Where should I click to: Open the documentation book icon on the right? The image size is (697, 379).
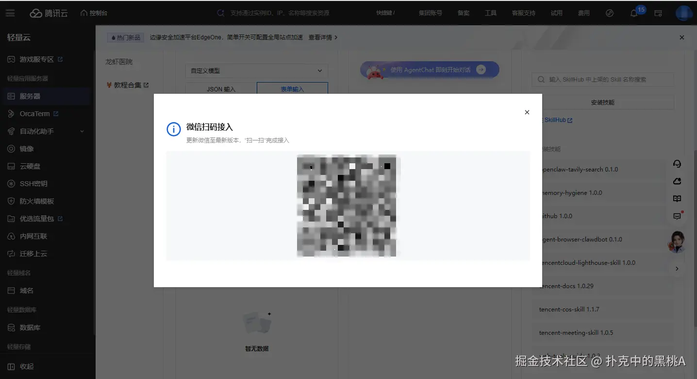pos(677,199)
